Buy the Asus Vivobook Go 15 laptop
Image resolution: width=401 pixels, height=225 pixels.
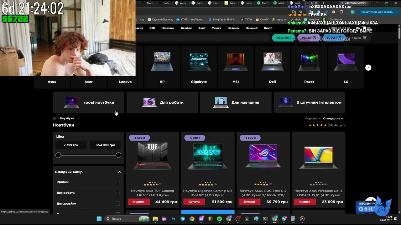point(305,202)
